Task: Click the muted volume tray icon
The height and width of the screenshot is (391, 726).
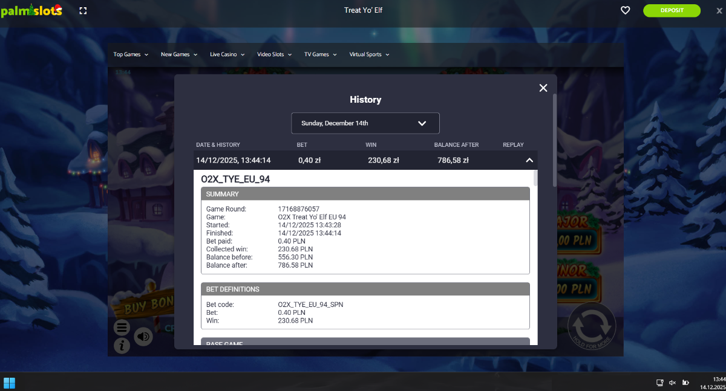Action: [x=672, y=383]
